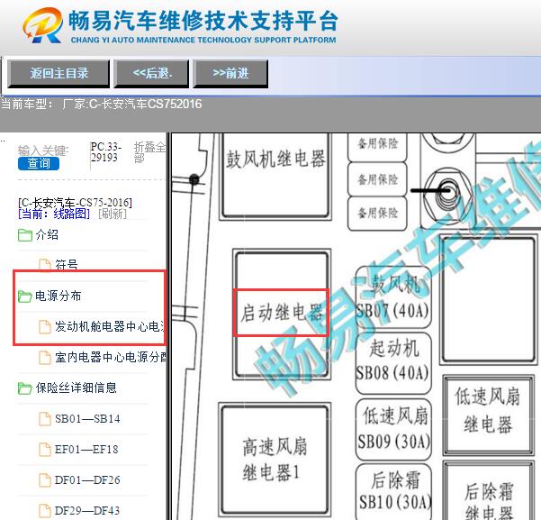Click the page icon beside 符号
This screenshot has height=520, width=541.
click(44, 265)
